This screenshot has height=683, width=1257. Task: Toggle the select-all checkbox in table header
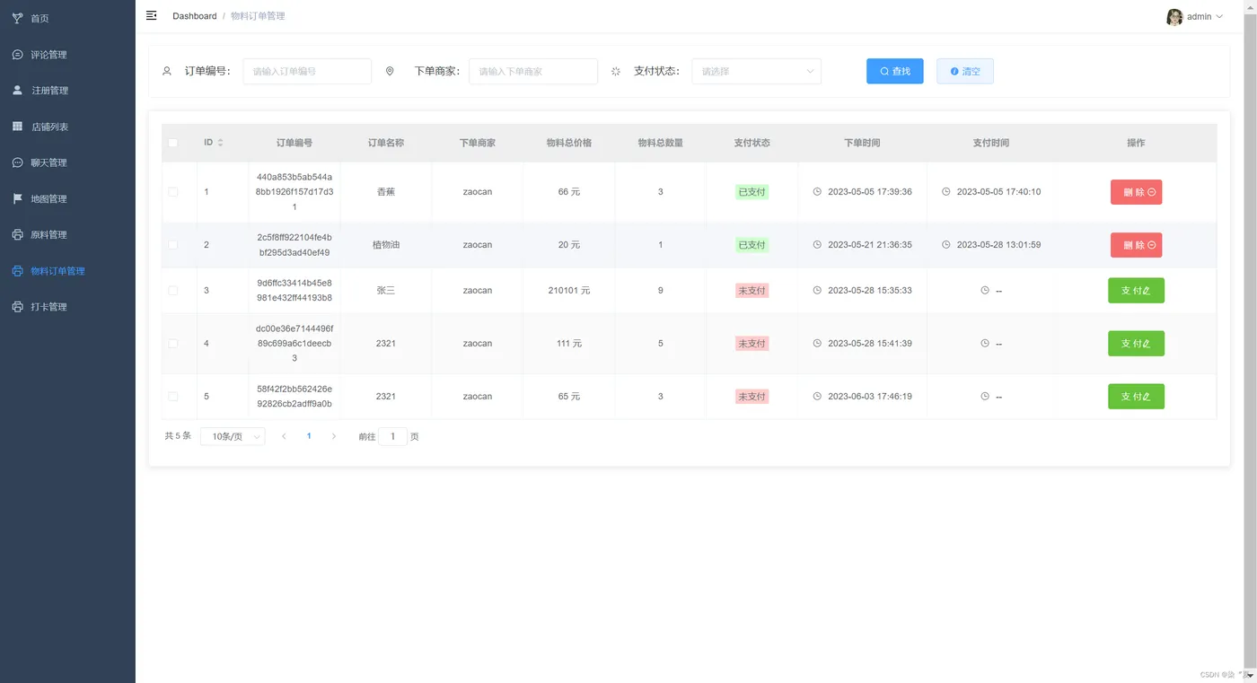(173, 143)
